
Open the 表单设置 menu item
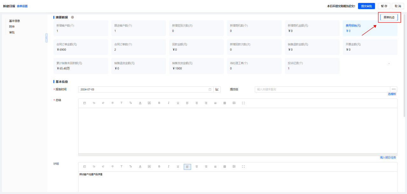[22, 6]
